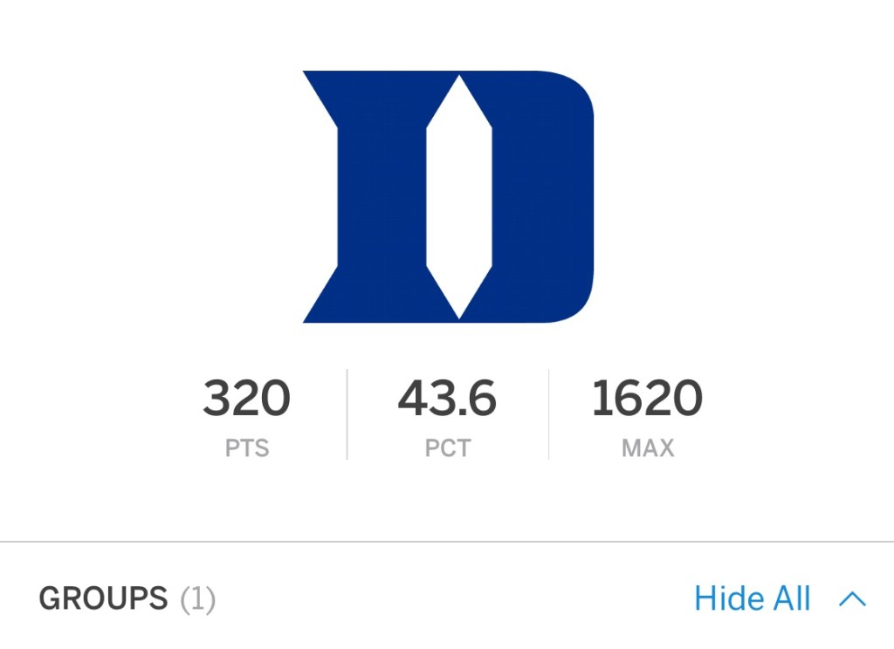Screen dimensions: 894x649
Task: Click the horizontal separator above GROUPS
Action: click(447, 542)
